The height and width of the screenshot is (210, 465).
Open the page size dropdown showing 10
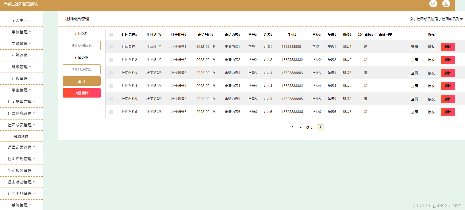coord(296,127)
